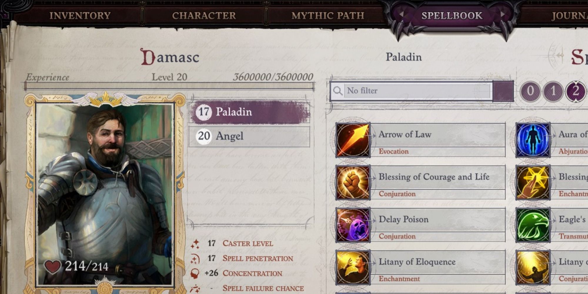Click left arrow beside Spellbook tab
Screen dimensions: 588x294
pos(401,14)
